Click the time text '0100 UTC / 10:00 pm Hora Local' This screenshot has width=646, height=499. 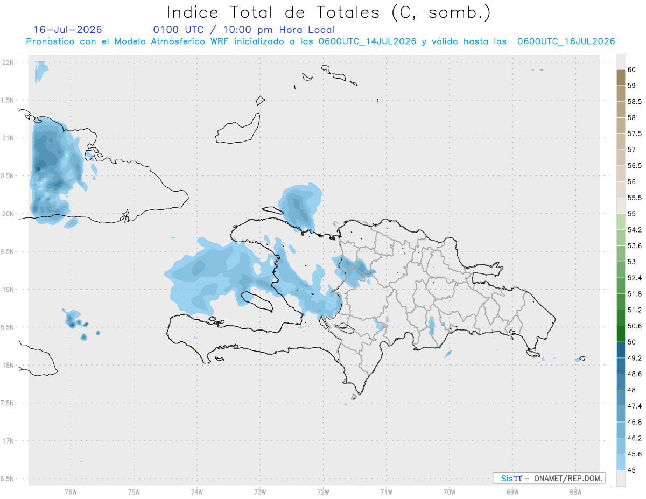coord(243,30)
